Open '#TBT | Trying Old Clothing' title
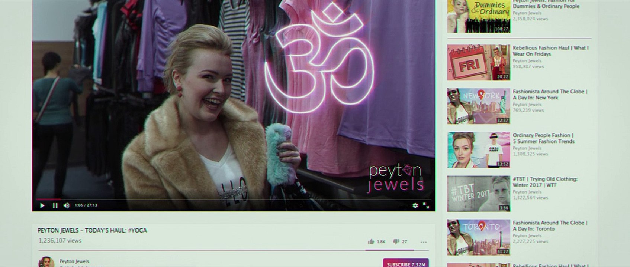 [x=545, y=182]
